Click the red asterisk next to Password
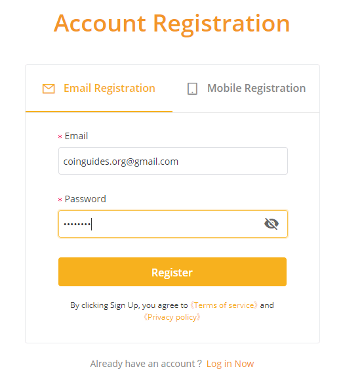 (x=60, y=200)
